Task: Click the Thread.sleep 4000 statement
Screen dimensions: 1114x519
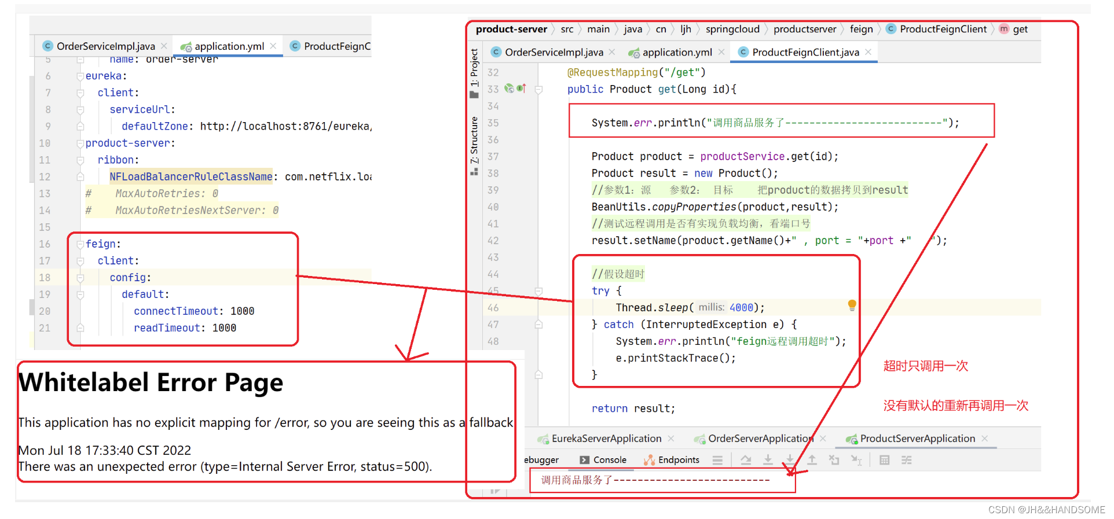Action: [690, 308]
